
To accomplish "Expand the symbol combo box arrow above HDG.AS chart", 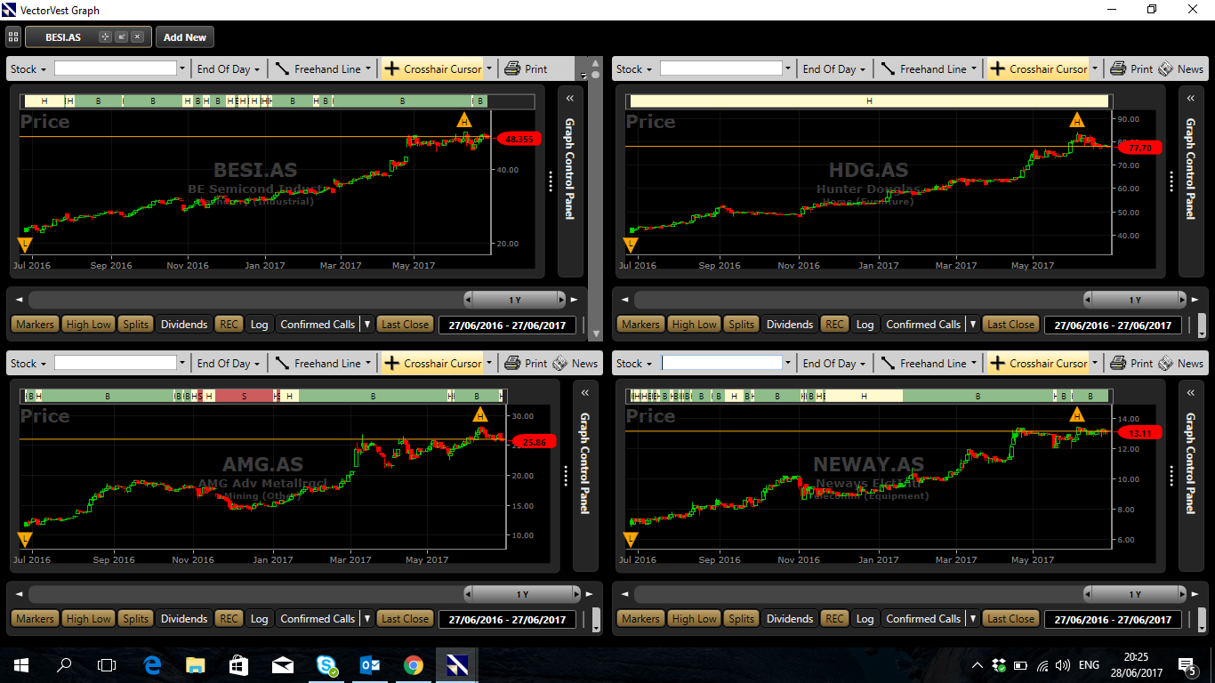I will pos(788,68).
